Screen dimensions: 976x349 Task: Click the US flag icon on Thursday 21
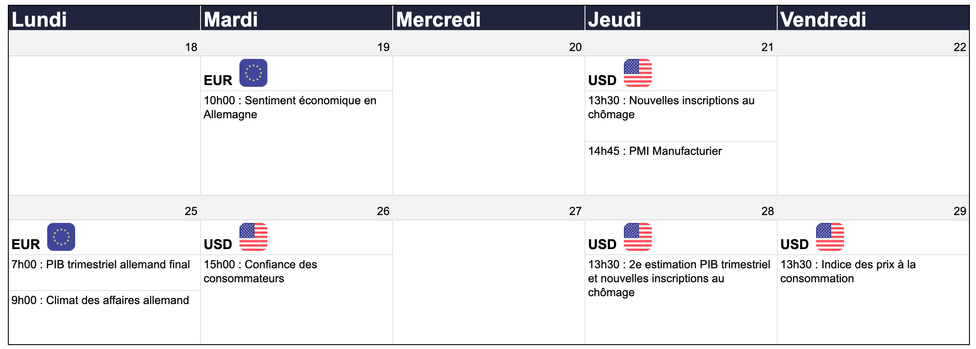pos(638,73)
